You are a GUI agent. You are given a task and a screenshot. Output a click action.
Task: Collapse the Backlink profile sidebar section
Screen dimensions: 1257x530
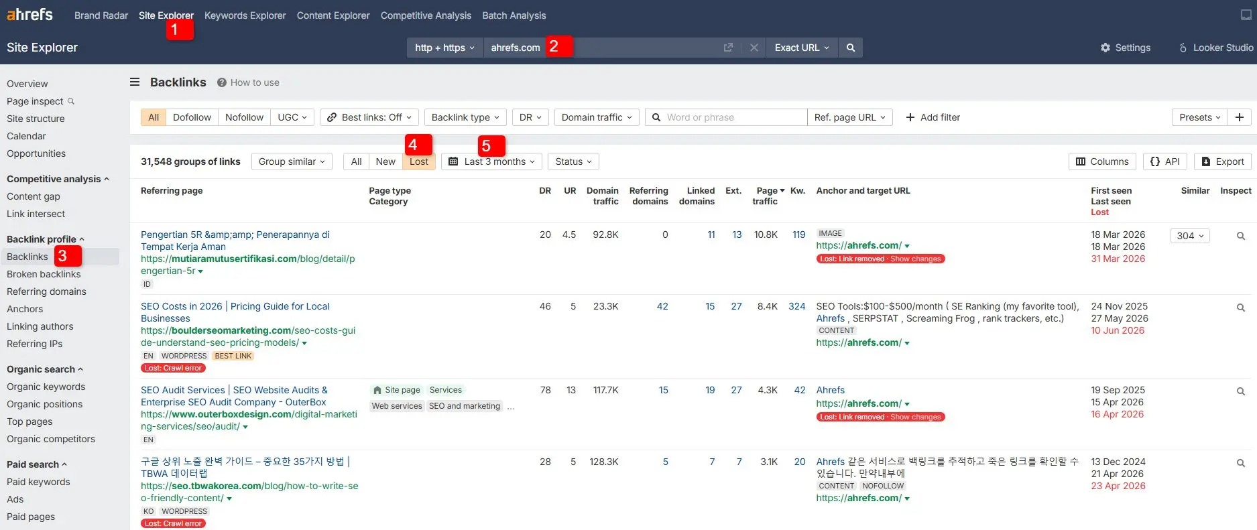tap(46, 239)
